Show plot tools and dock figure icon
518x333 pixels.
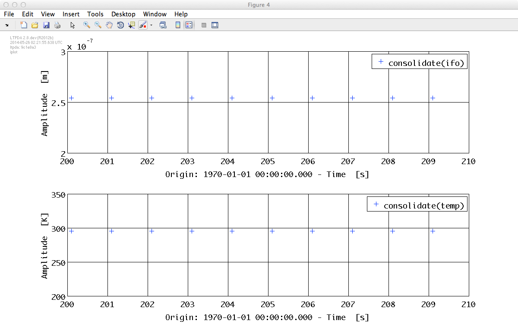click(215, 25)
